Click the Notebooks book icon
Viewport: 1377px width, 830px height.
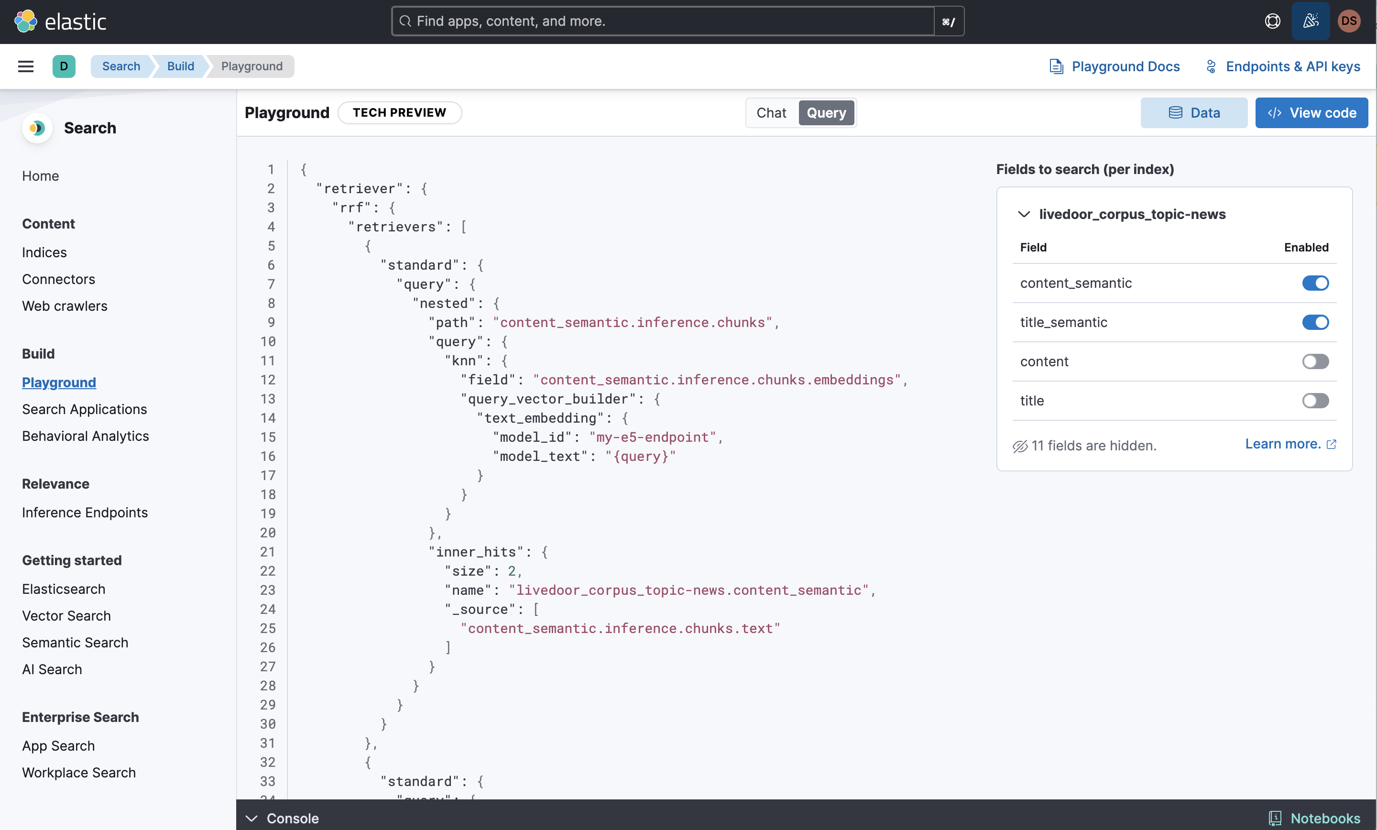pyautogui.click(x=1275, y=818)
